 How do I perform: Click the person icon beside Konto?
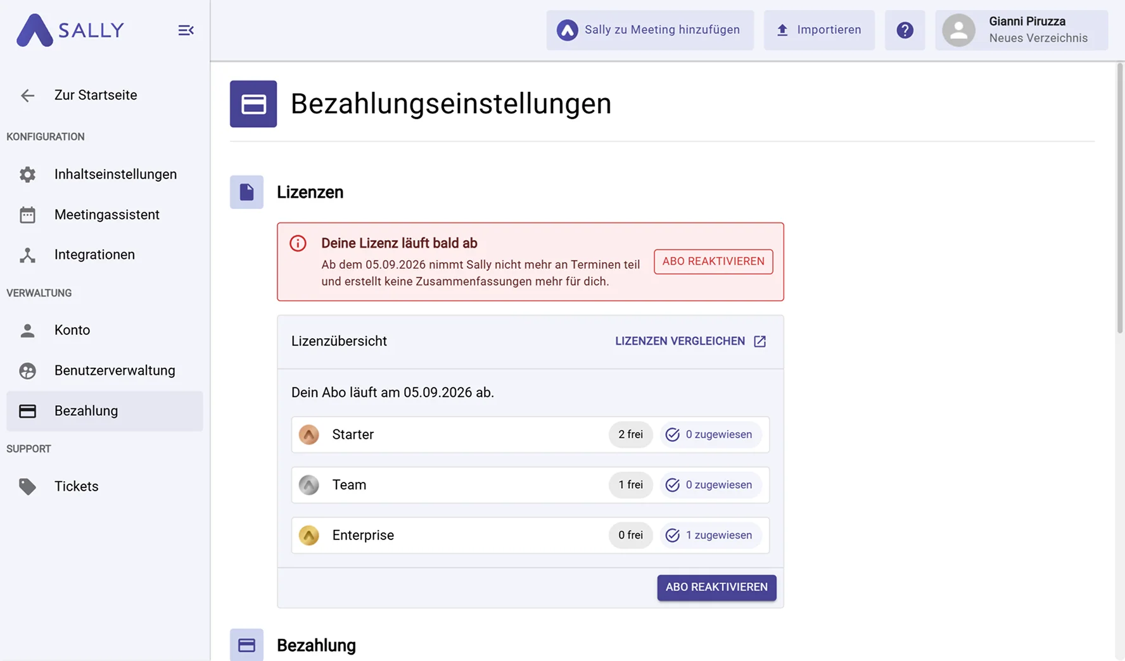[x=27, y=330]
